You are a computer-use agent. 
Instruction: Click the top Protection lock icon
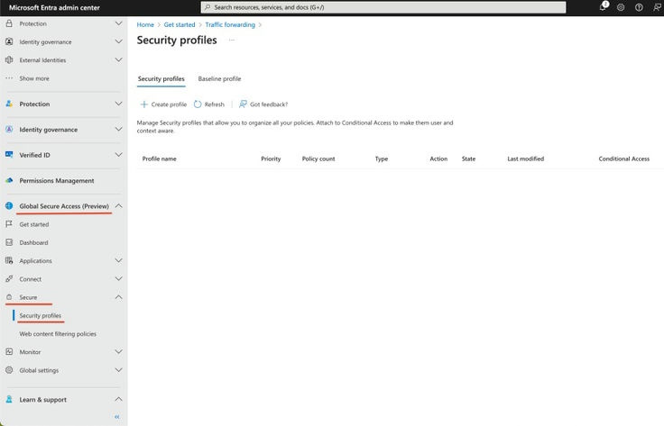[9, 23]
